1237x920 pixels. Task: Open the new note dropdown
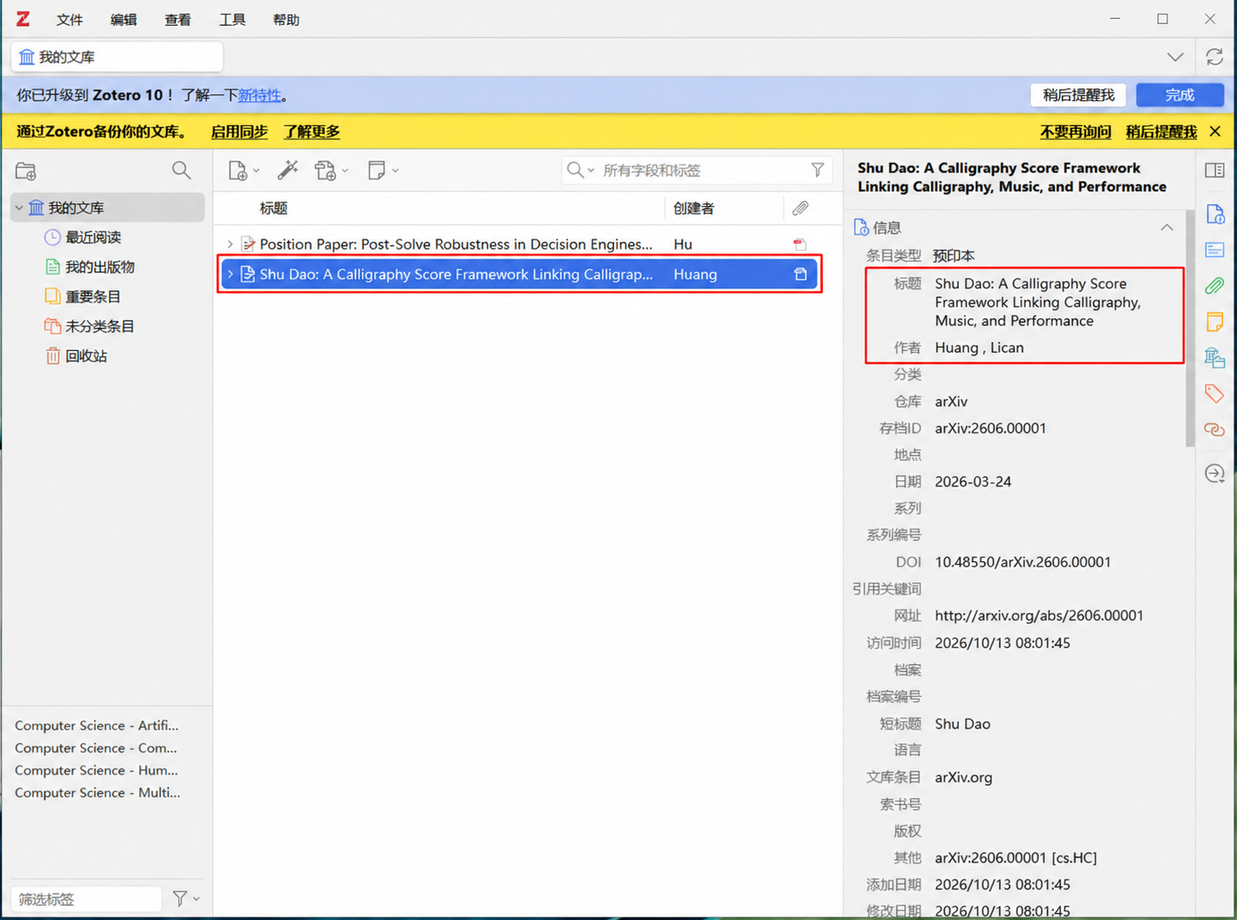click(x=383, y=170)
